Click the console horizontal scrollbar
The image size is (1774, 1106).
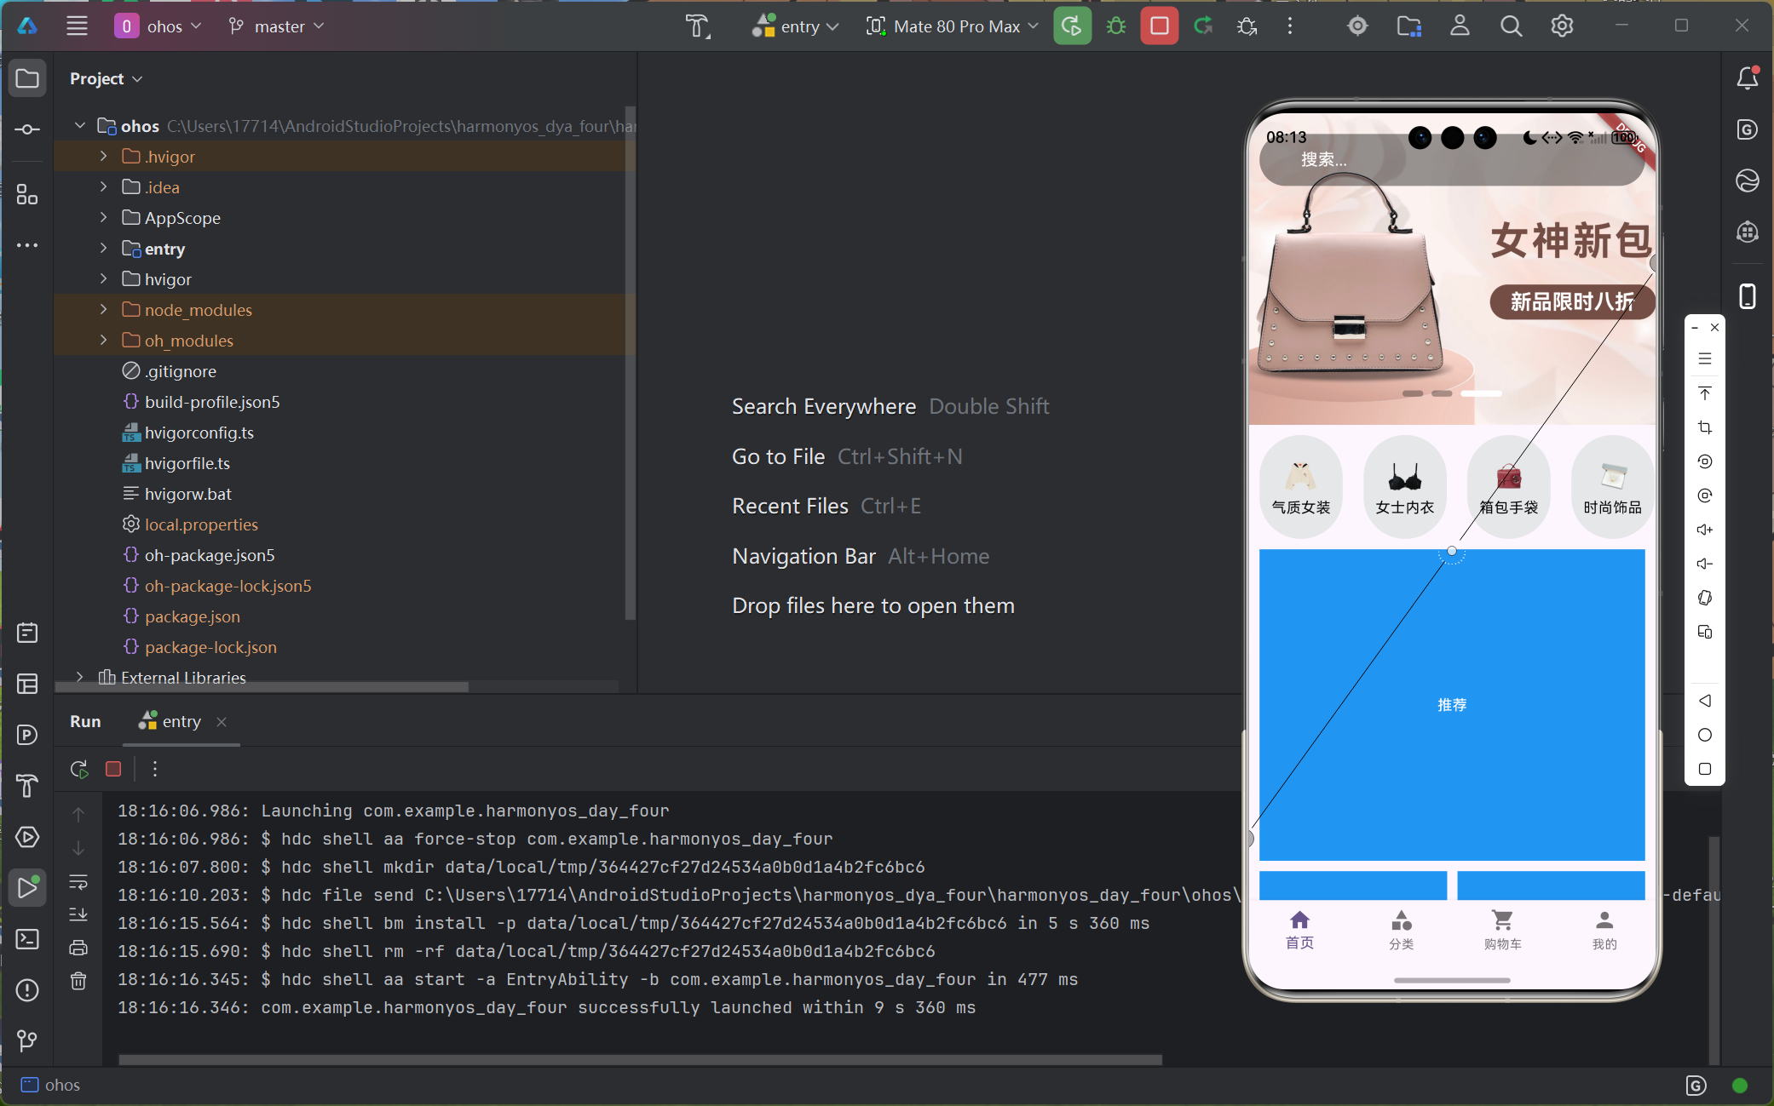tap(639, 1060)
